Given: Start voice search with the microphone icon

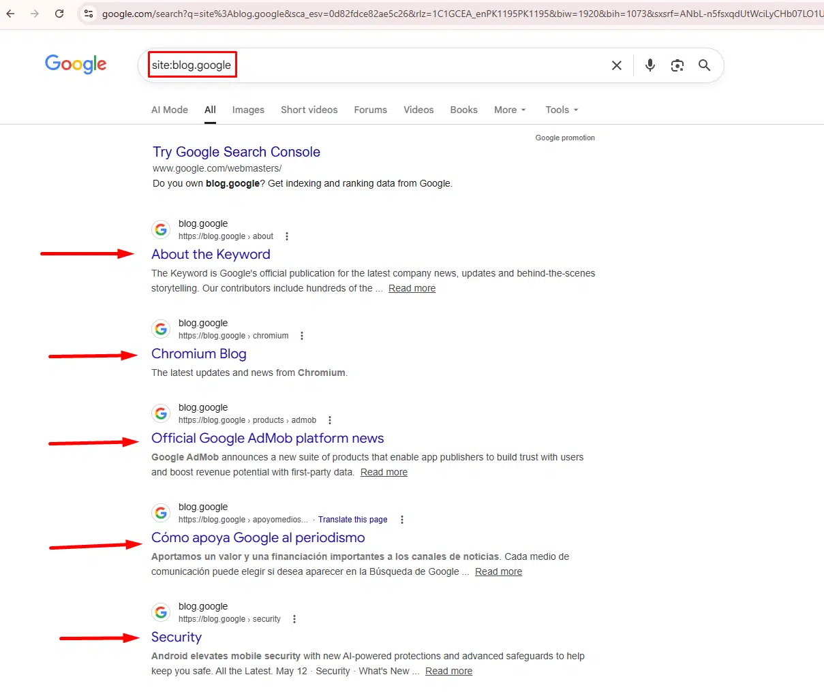Looking at the screenshot, I should point(650,65).
